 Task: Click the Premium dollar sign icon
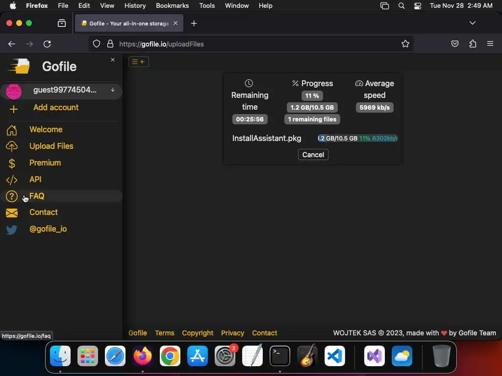click(12, 164)
